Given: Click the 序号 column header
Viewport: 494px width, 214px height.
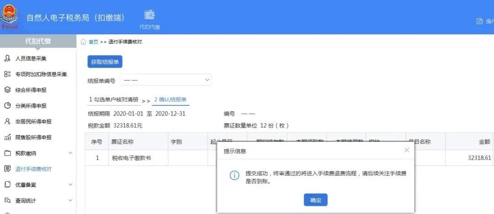Looking at the screenshot, I should 97,142.
